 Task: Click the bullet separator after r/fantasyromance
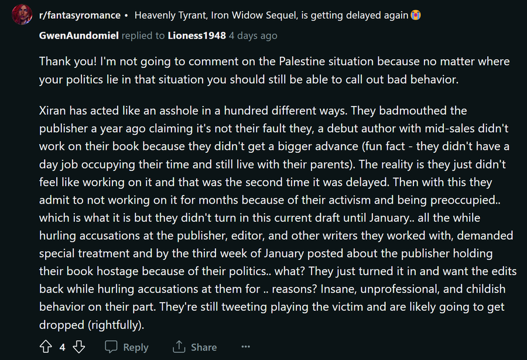[126, 15]
